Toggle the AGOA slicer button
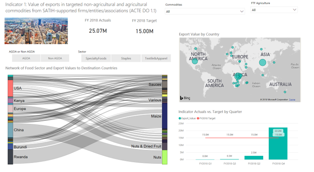Screen dimensions: 314x172 point(26,58)
